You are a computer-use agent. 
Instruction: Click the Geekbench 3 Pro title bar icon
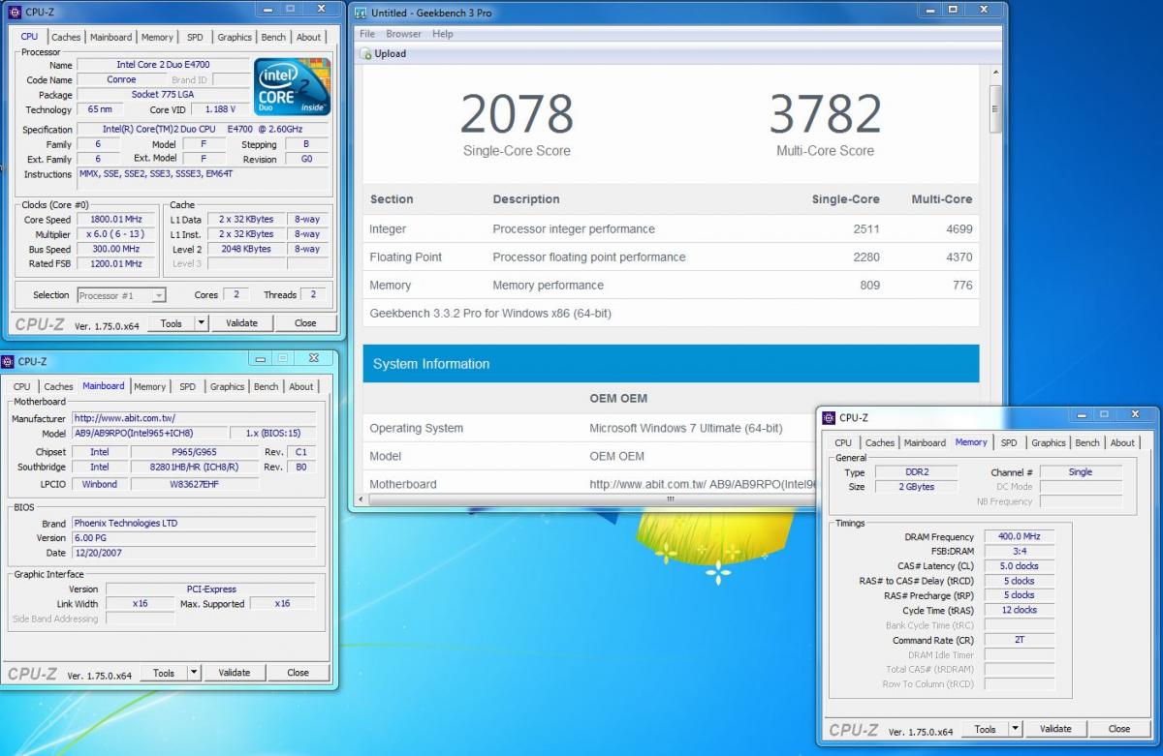361,13
